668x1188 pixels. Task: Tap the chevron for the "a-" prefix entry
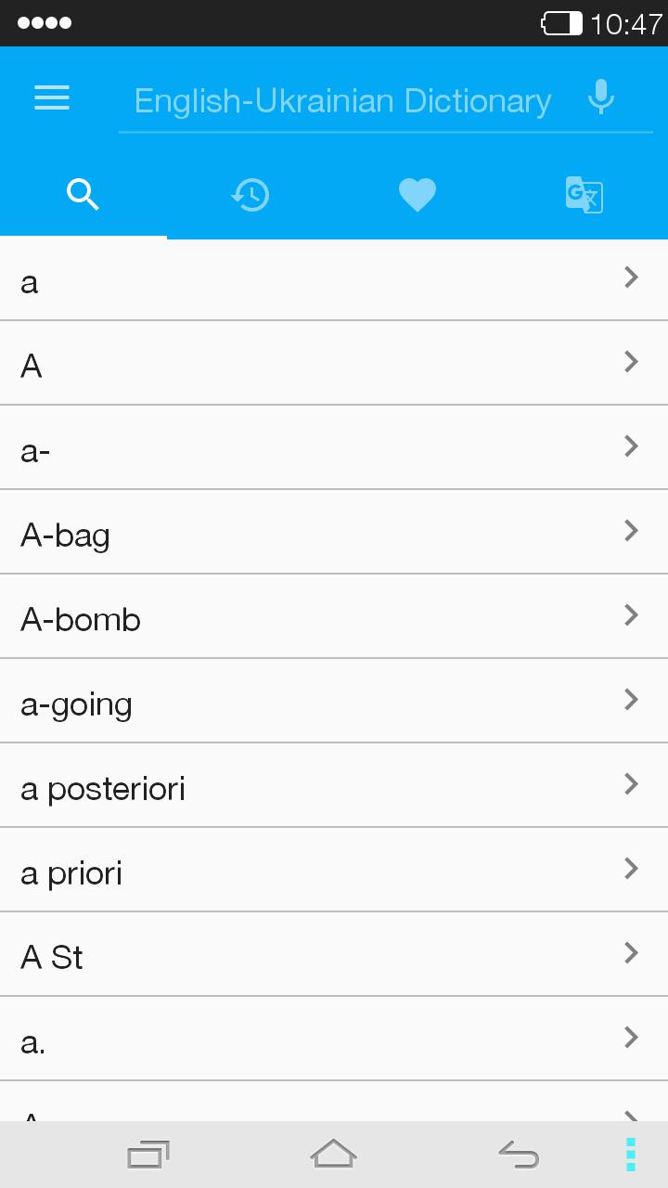[632, 445]
